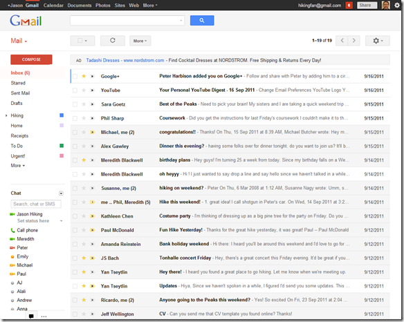Click the blue Hiking label color swatch

[x=62, y=115]
